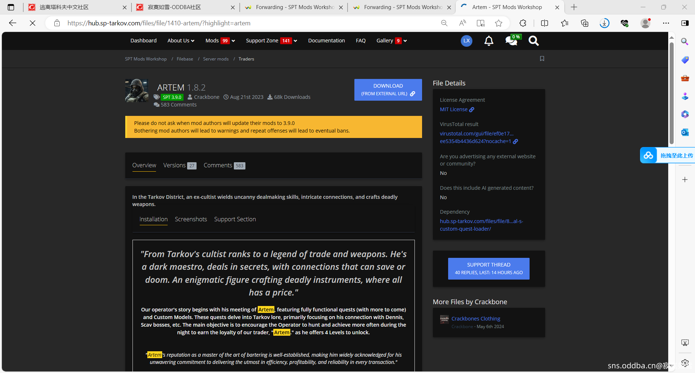The image size is (695, 373).
Task: Expand the Support Zone dropdown
Action: tap(271, 41)
